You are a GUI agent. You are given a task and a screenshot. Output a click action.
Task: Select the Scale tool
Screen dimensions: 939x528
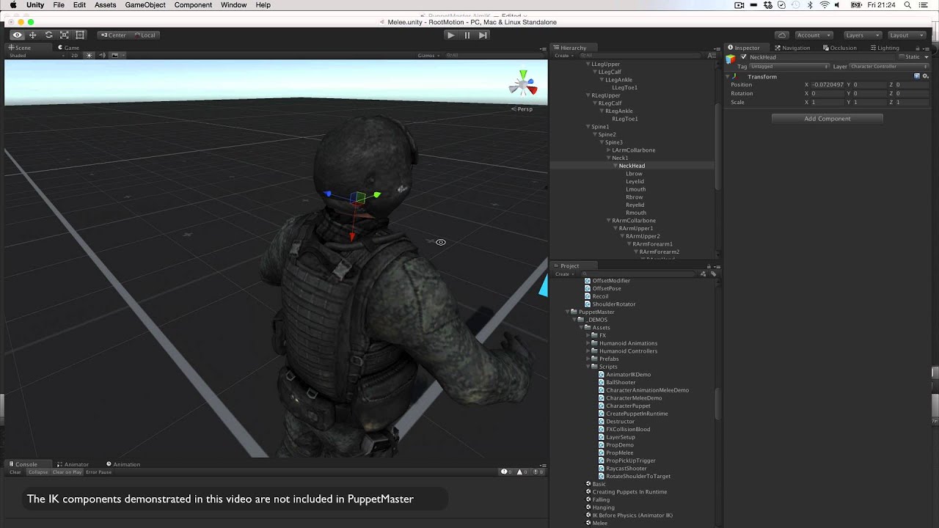coord(65,34)
